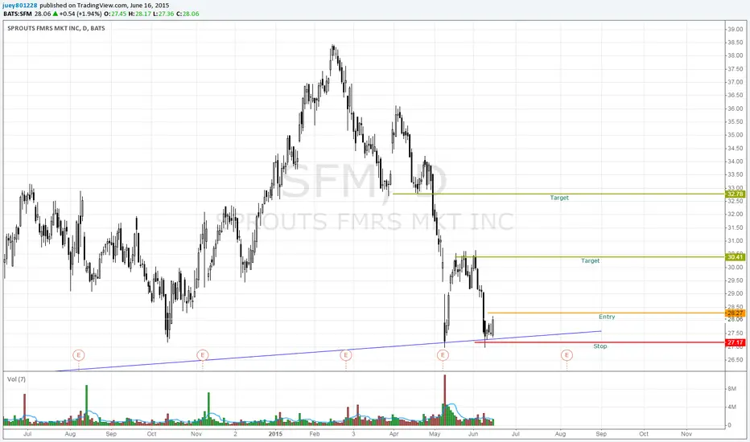
Task: Click the C:28.06 close value
Action: click(x=187, y=14)
